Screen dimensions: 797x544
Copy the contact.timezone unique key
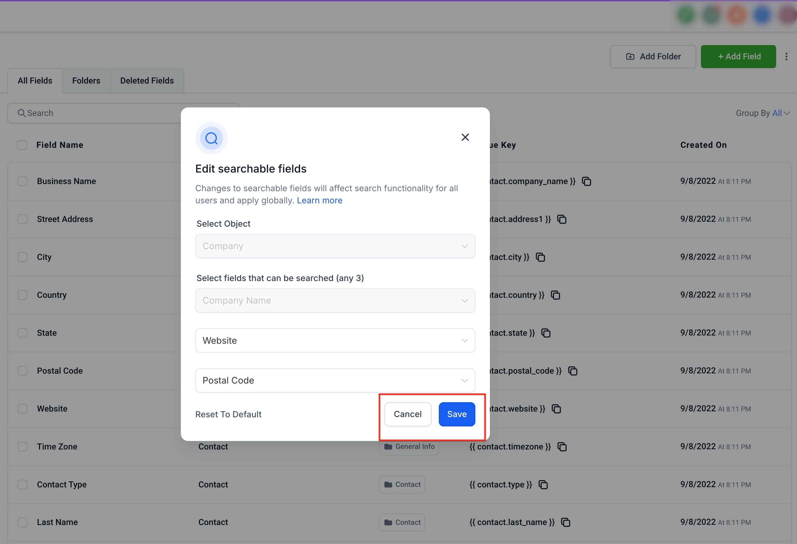562,446
